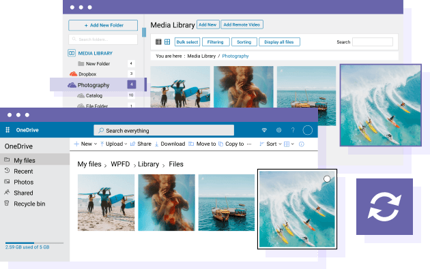Click the Bulk select button
This screenshot has height=269, width=430.
(187, 42)
